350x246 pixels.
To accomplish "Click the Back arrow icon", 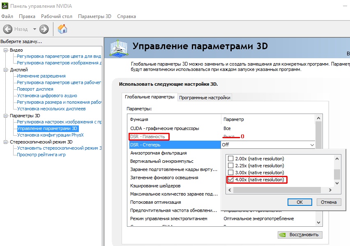I will click(x=7, y=29).
